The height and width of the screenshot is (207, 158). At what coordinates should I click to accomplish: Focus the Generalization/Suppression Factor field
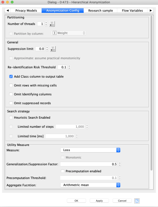(x=89, y=164)
